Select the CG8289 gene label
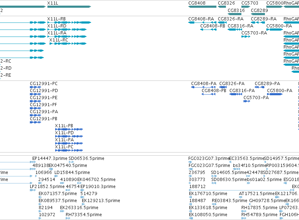The height and width of the screenshot is (220, 299). pyautogui.click(x=259, y=11)
